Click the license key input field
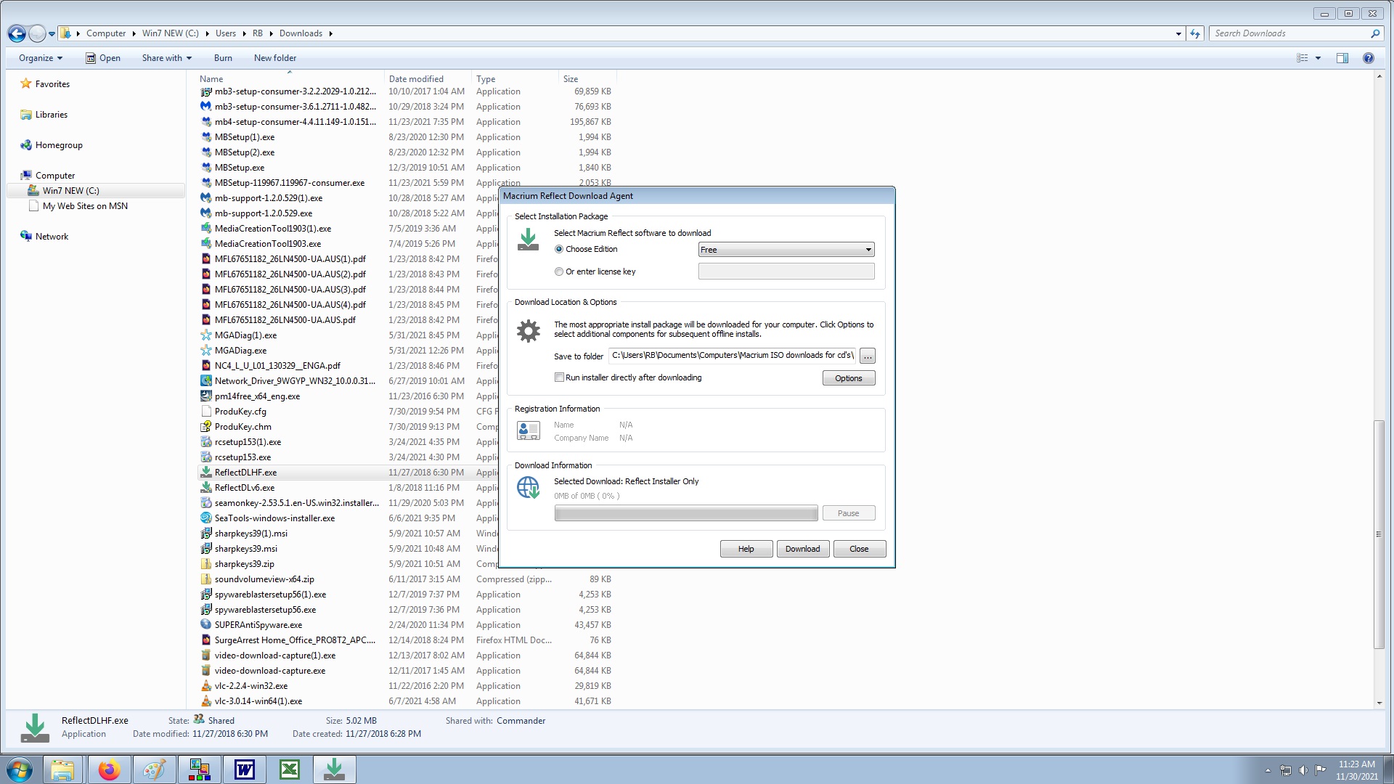The height and width of the screenshot is (784, 1394). click(786, 271)
